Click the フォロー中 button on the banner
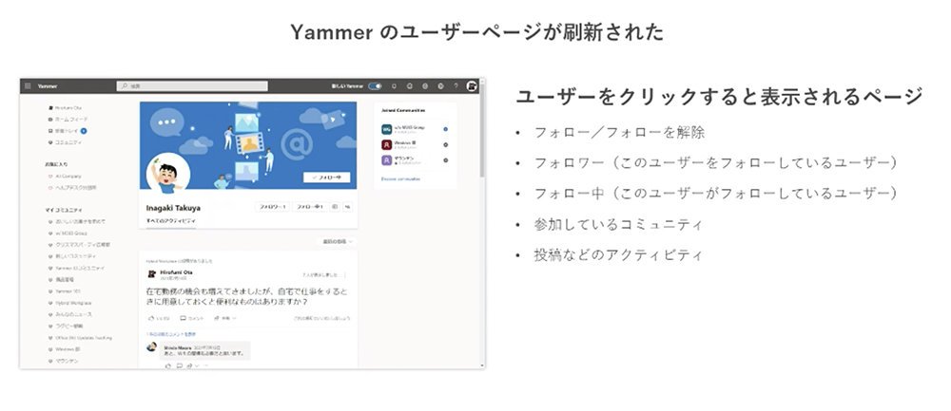 click(x=326, y=177)
